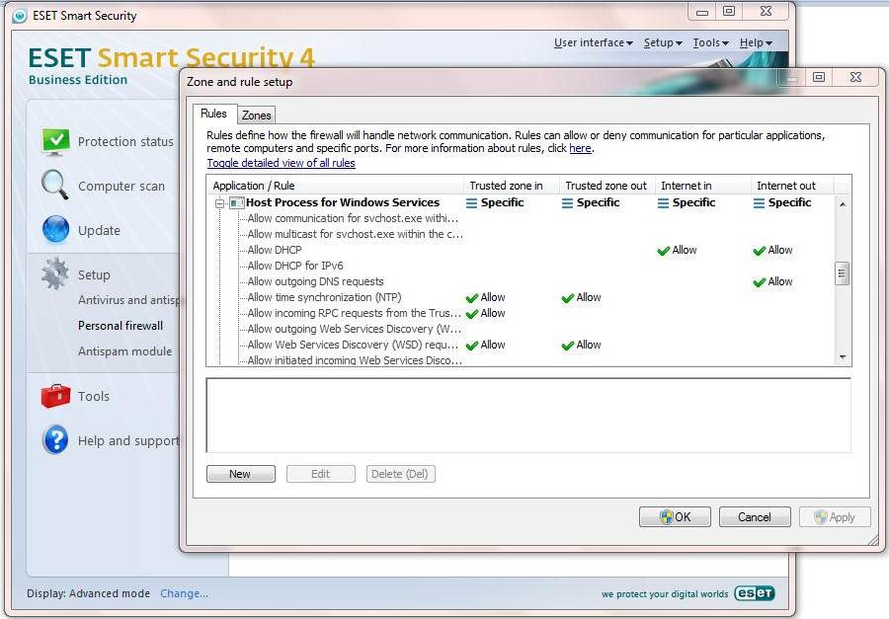Image resolution: width=889 pixels, height=619 pixels.
Task: Click Trusted zone in Allow checkmark for NTP
Action: tap(472, 298)
